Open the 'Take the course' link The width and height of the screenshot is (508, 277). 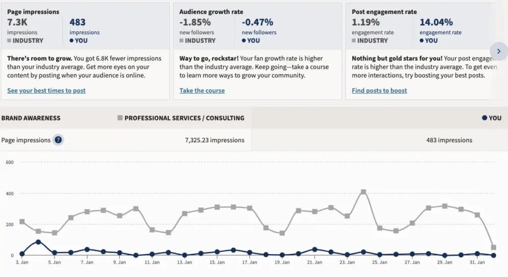tap(202, 91)
